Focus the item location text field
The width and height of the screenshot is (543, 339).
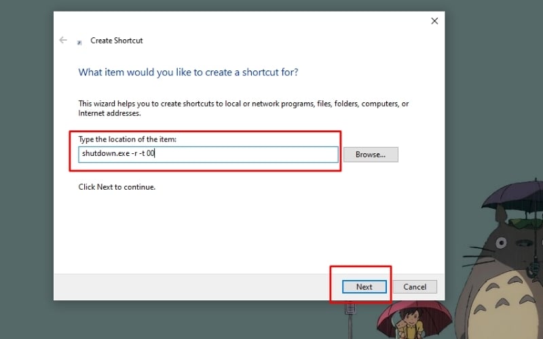pos(208,155)
